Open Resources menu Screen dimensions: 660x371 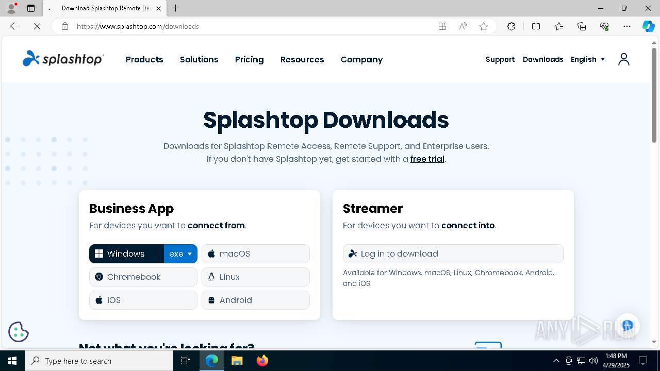click(302, 59)
